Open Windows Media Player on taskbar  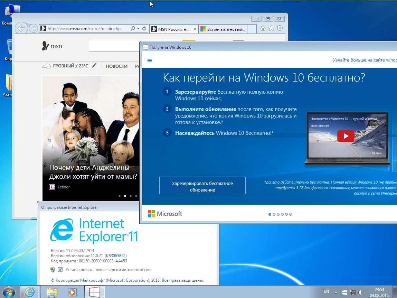73,292
